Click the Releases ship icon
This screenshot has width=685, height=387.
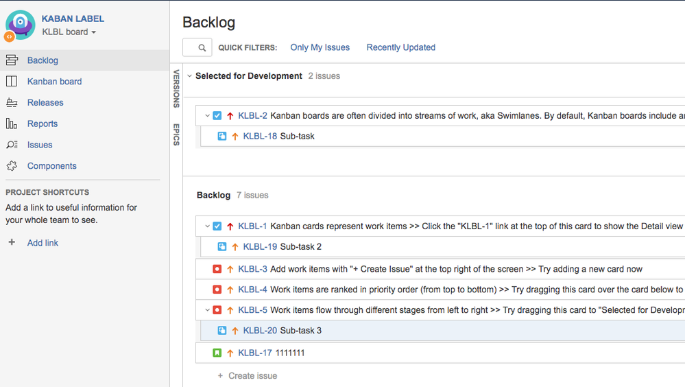(x=12, y=102)
